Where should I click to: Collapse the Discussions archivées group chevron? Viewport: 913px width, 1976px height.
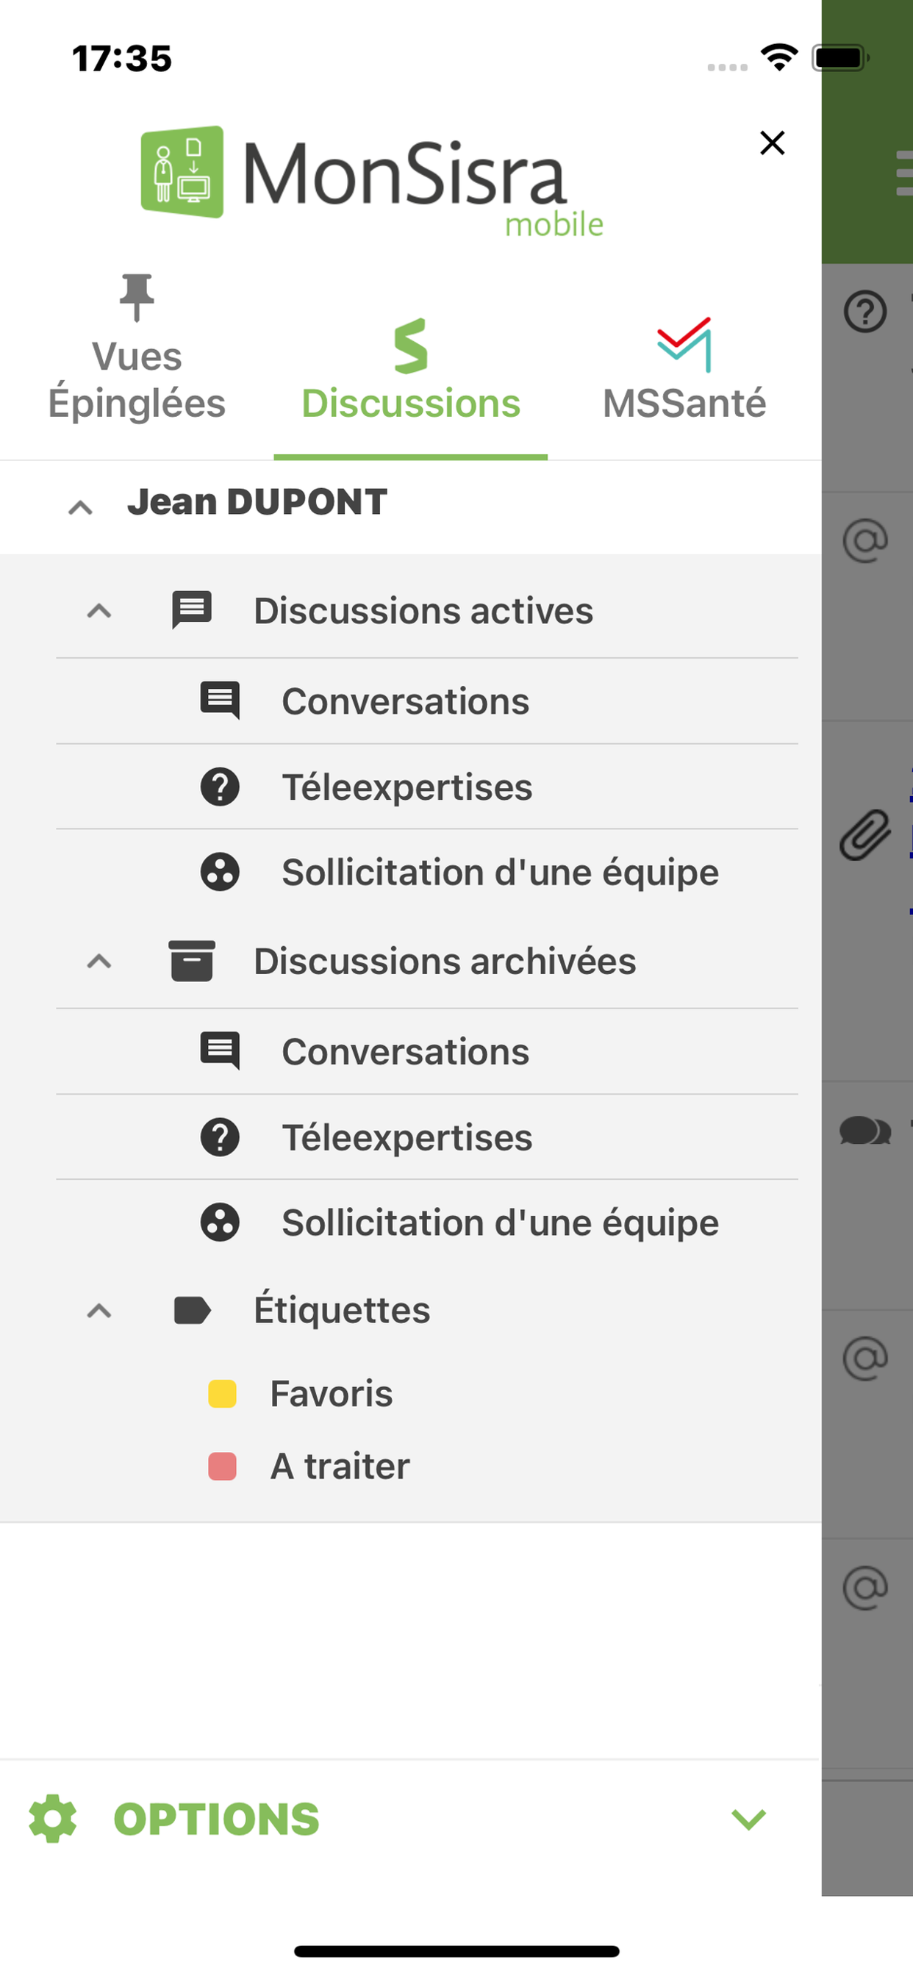pos(99,961)
